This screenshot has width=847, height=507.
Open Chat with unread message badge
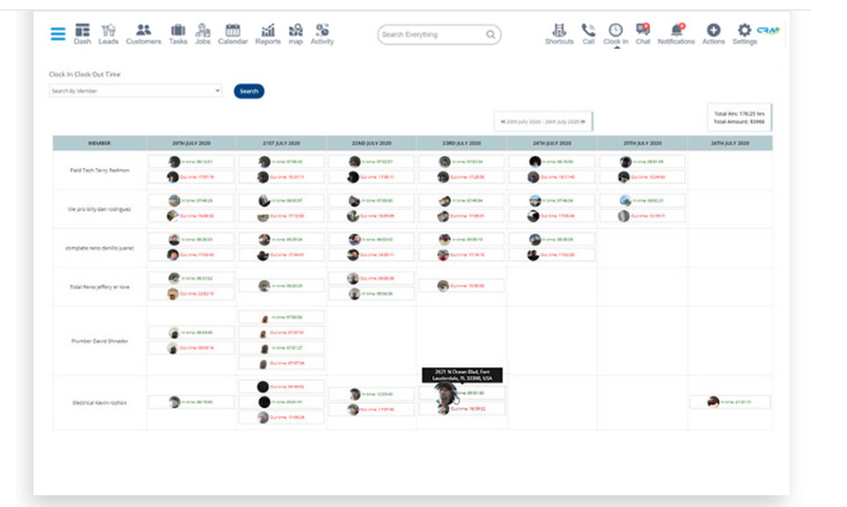(643, 32)
